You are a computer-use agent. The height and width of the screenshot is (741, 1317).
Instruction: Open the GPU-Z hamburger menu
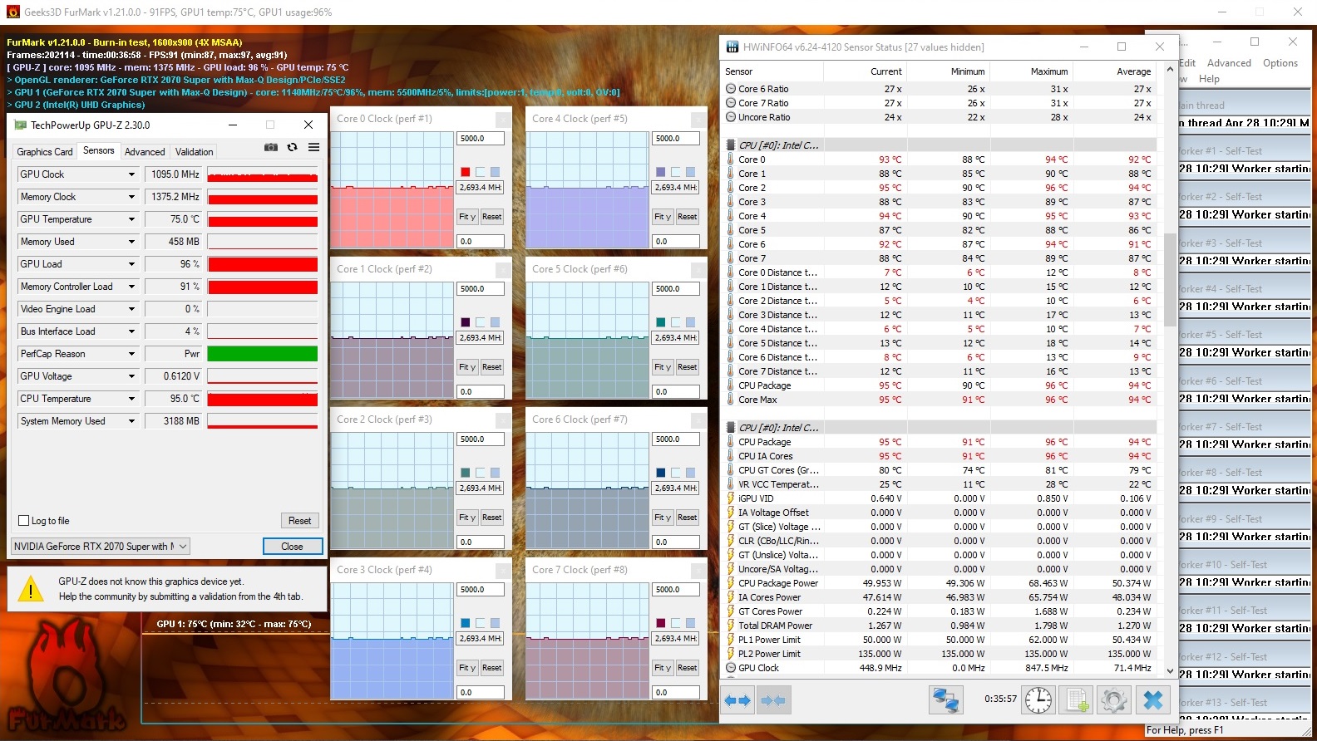[313, 147]
